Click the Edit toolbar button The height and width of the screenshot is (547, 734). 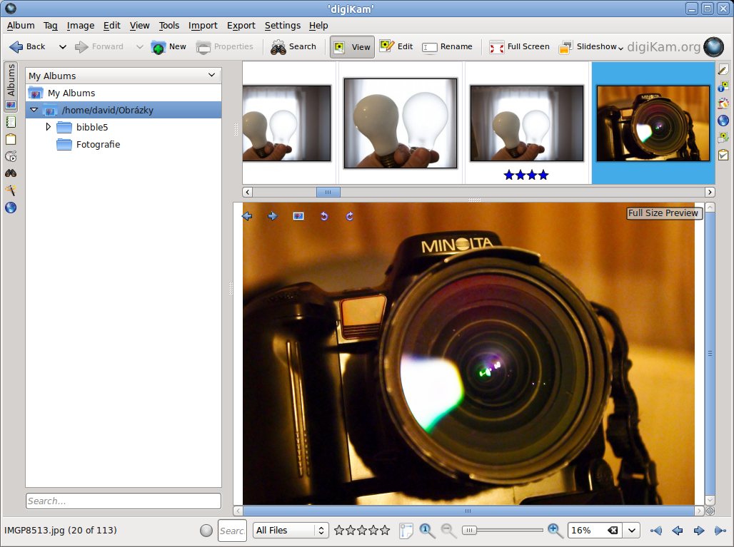pos(396,47)
